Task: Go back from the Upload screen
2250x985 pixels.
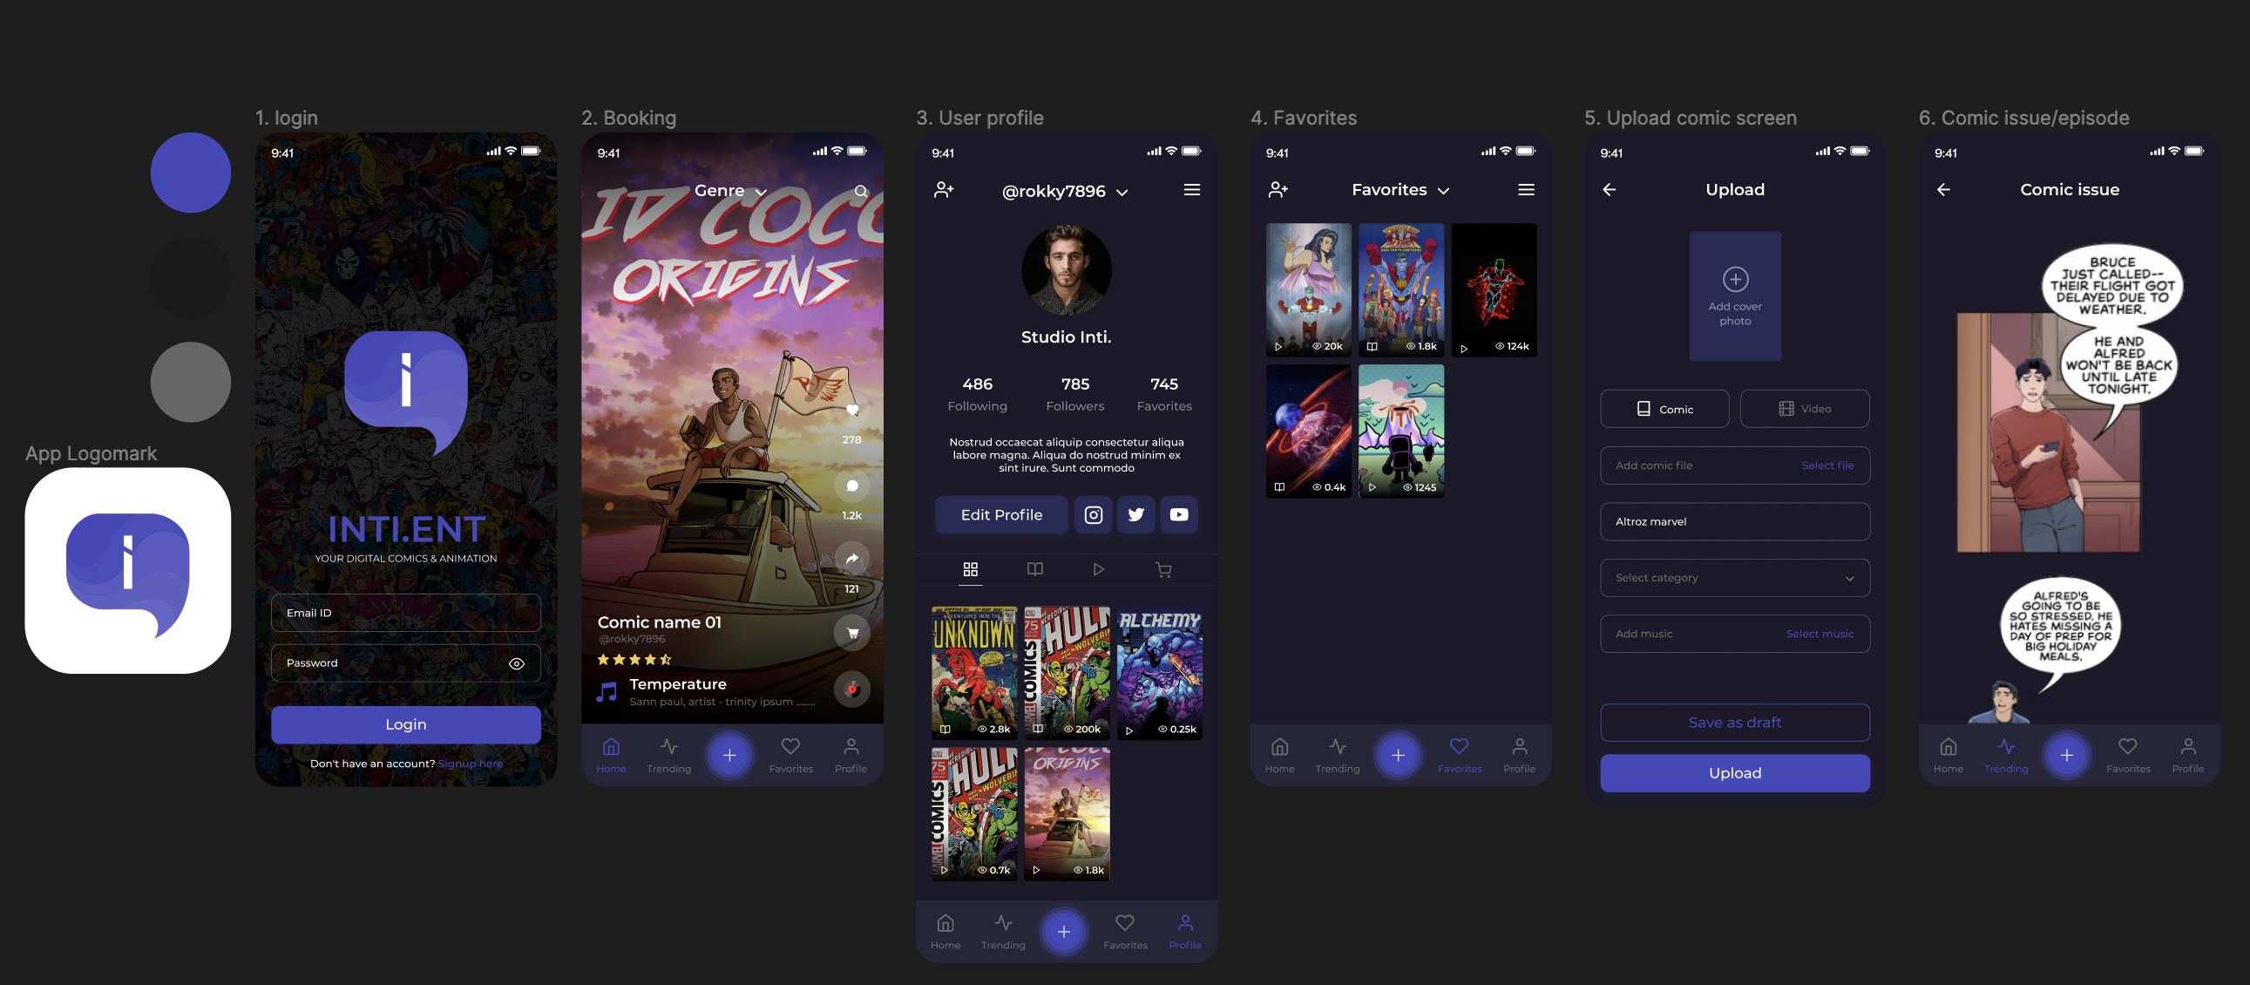Action: tap(1609, 190)
